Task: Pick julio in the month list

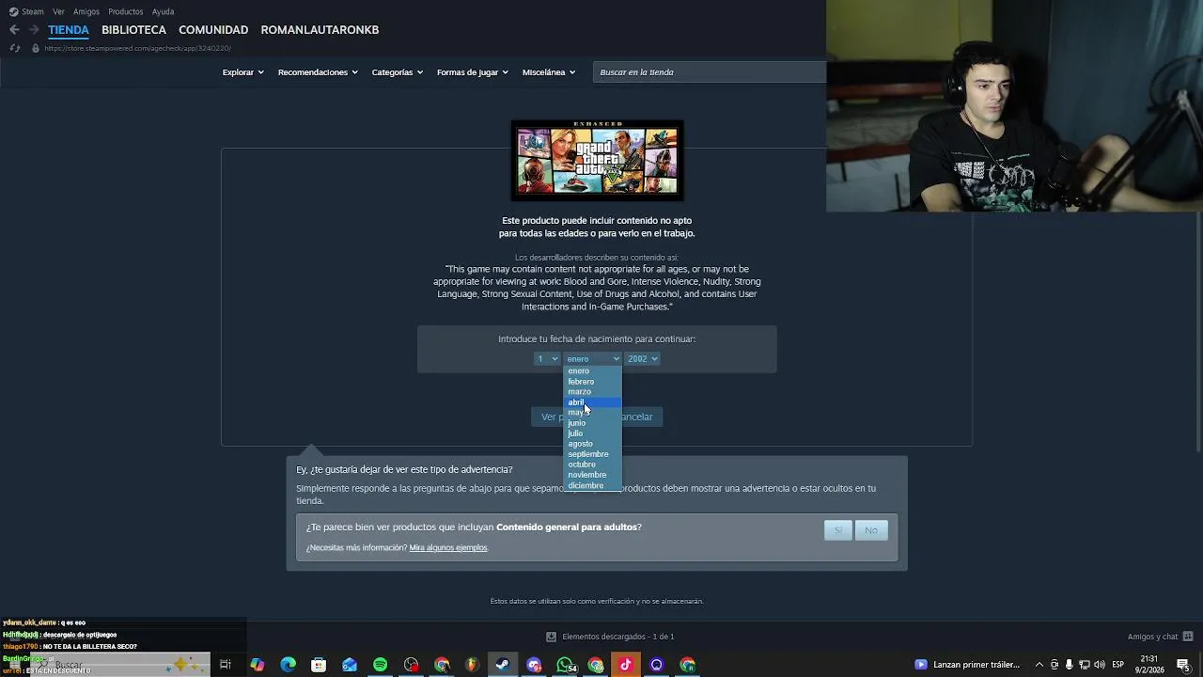Action: tap(592, 433)
